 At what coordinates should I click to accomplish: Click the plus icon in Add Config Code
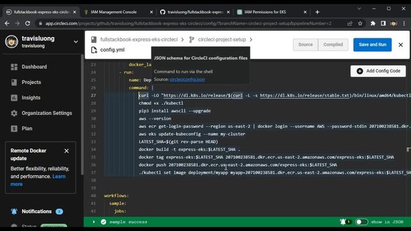(360, 71)
